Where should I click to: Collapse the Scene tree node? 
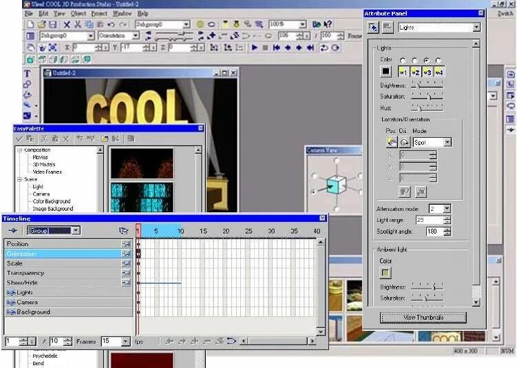click(x=19, y=179)
